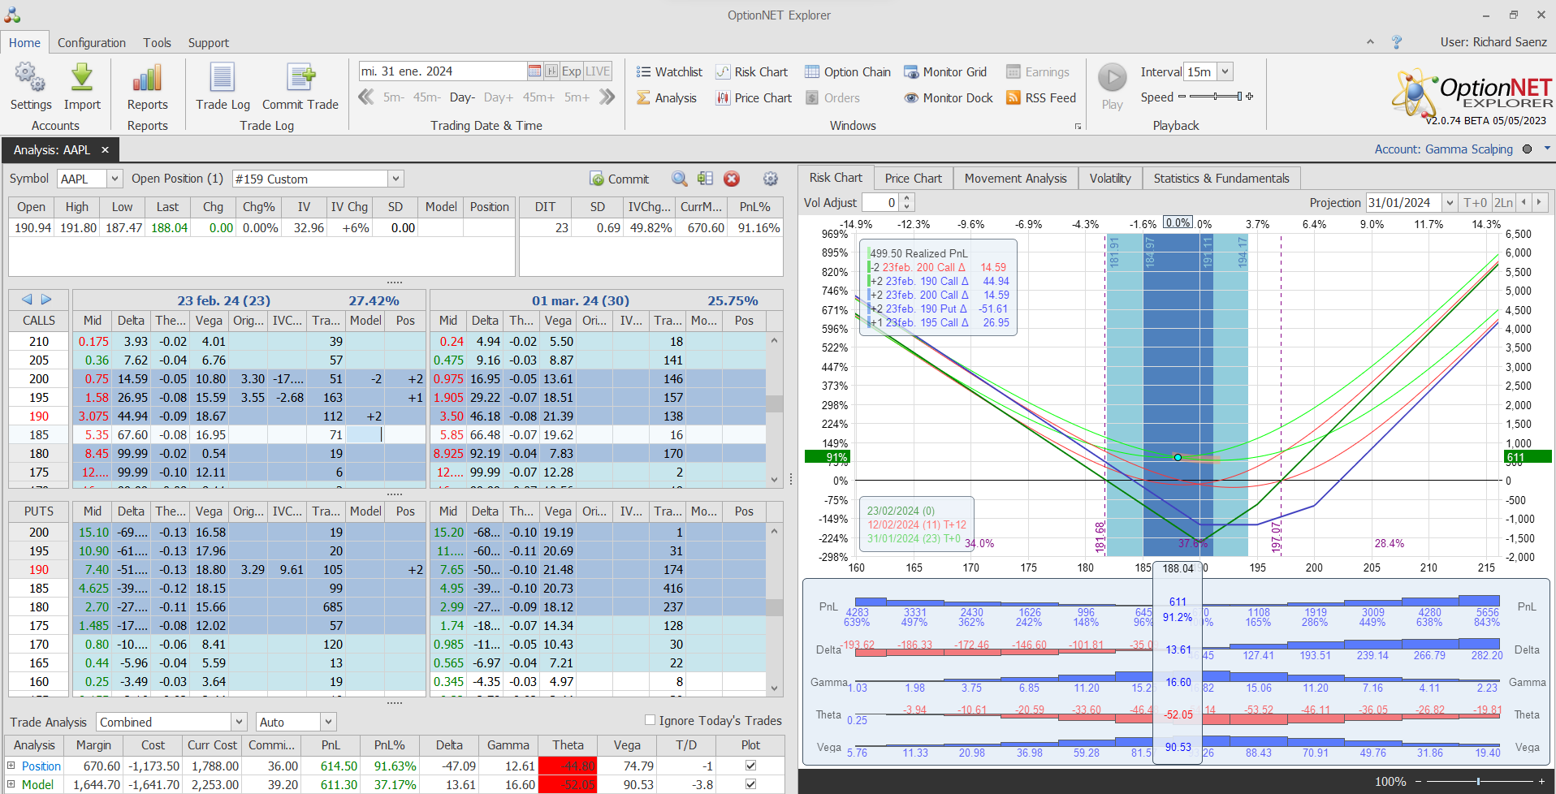Open the Account Gamma Scalping dropdown arrow

tap(1547, 149)
